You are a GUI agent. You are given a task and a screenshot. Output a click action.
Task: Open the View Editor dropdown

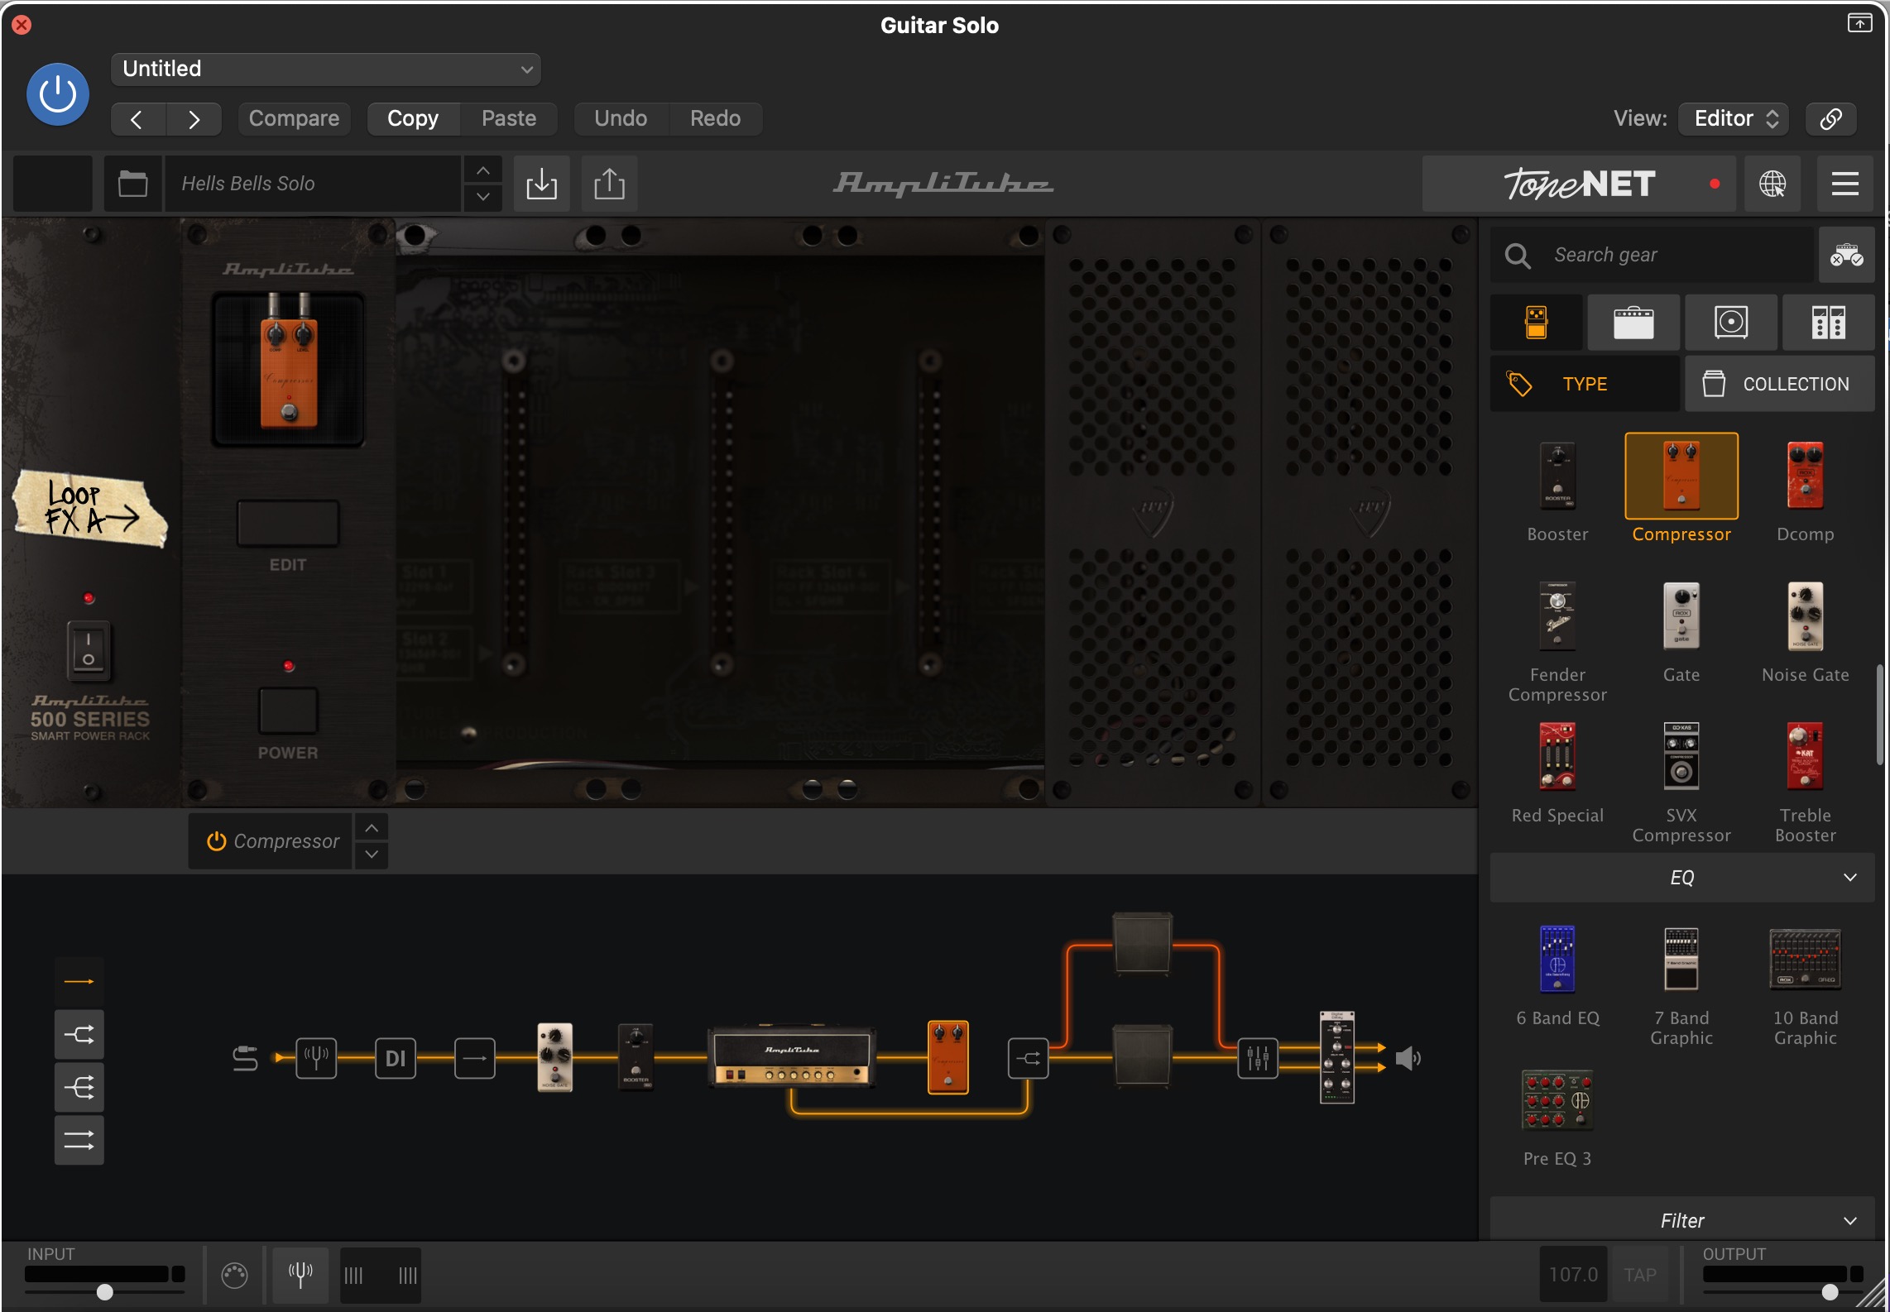1734,119
